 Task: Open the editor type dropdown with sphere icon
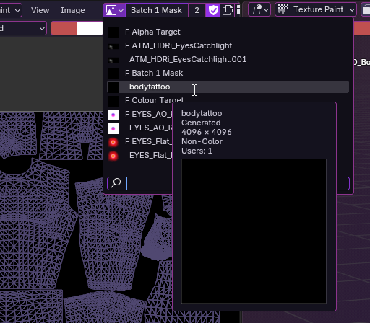coord(259,9)
